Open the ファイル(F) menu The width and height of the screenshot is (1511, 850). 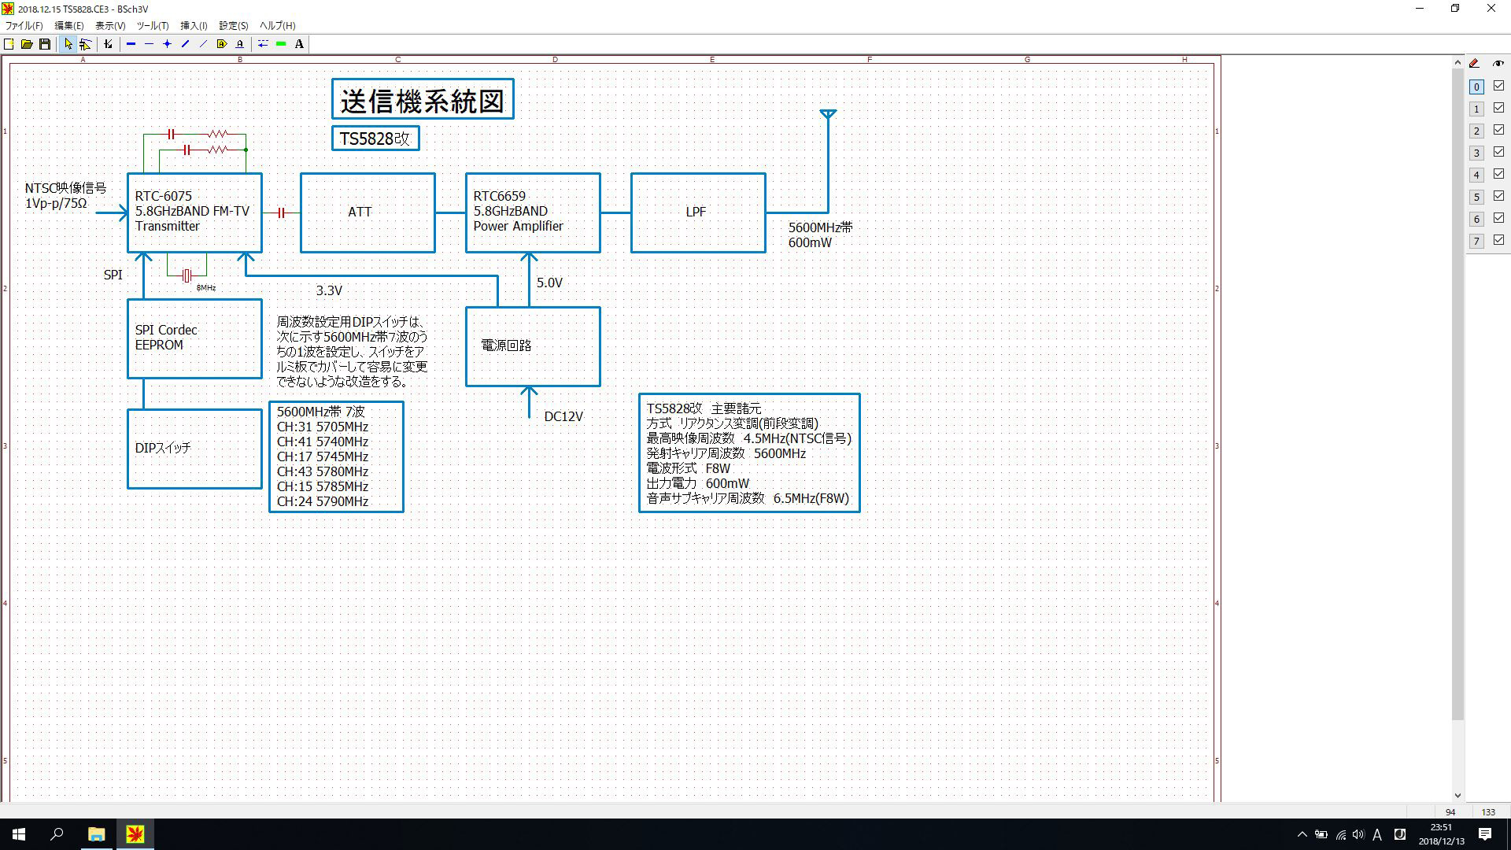[x=24, y=26]
